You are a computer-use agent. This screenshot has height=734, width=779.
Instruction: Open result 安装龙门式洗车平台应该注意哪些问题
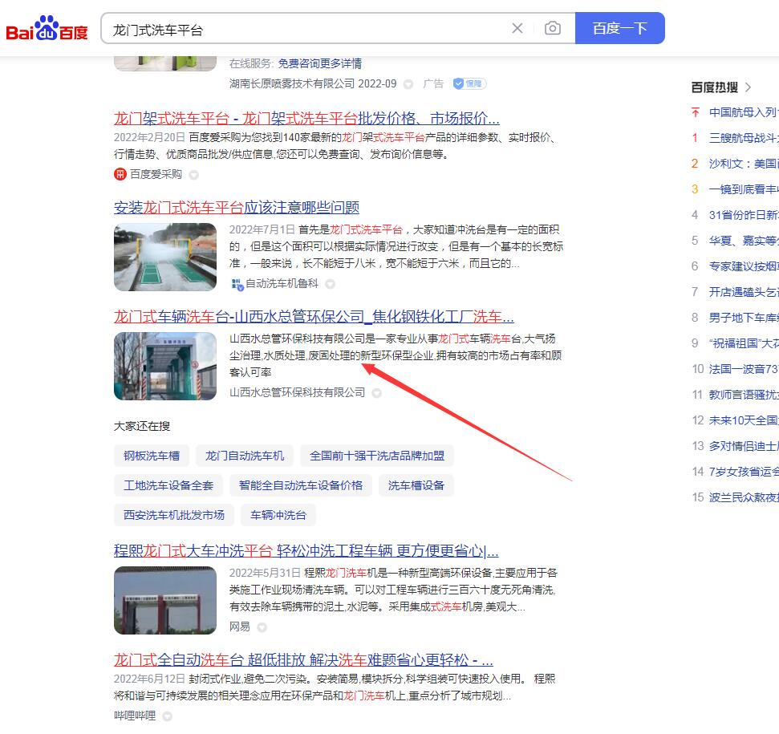[x=237, y=207]
